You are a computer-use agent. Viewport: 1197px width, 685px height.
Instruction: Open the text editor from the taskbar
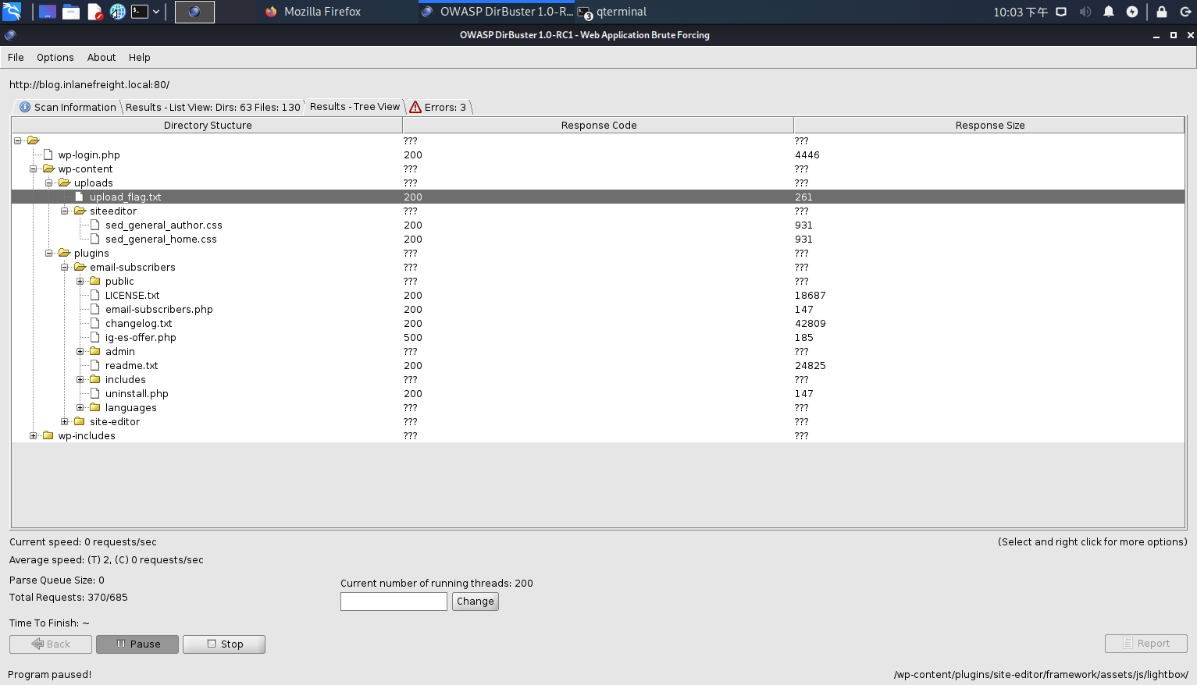point(93,11)
